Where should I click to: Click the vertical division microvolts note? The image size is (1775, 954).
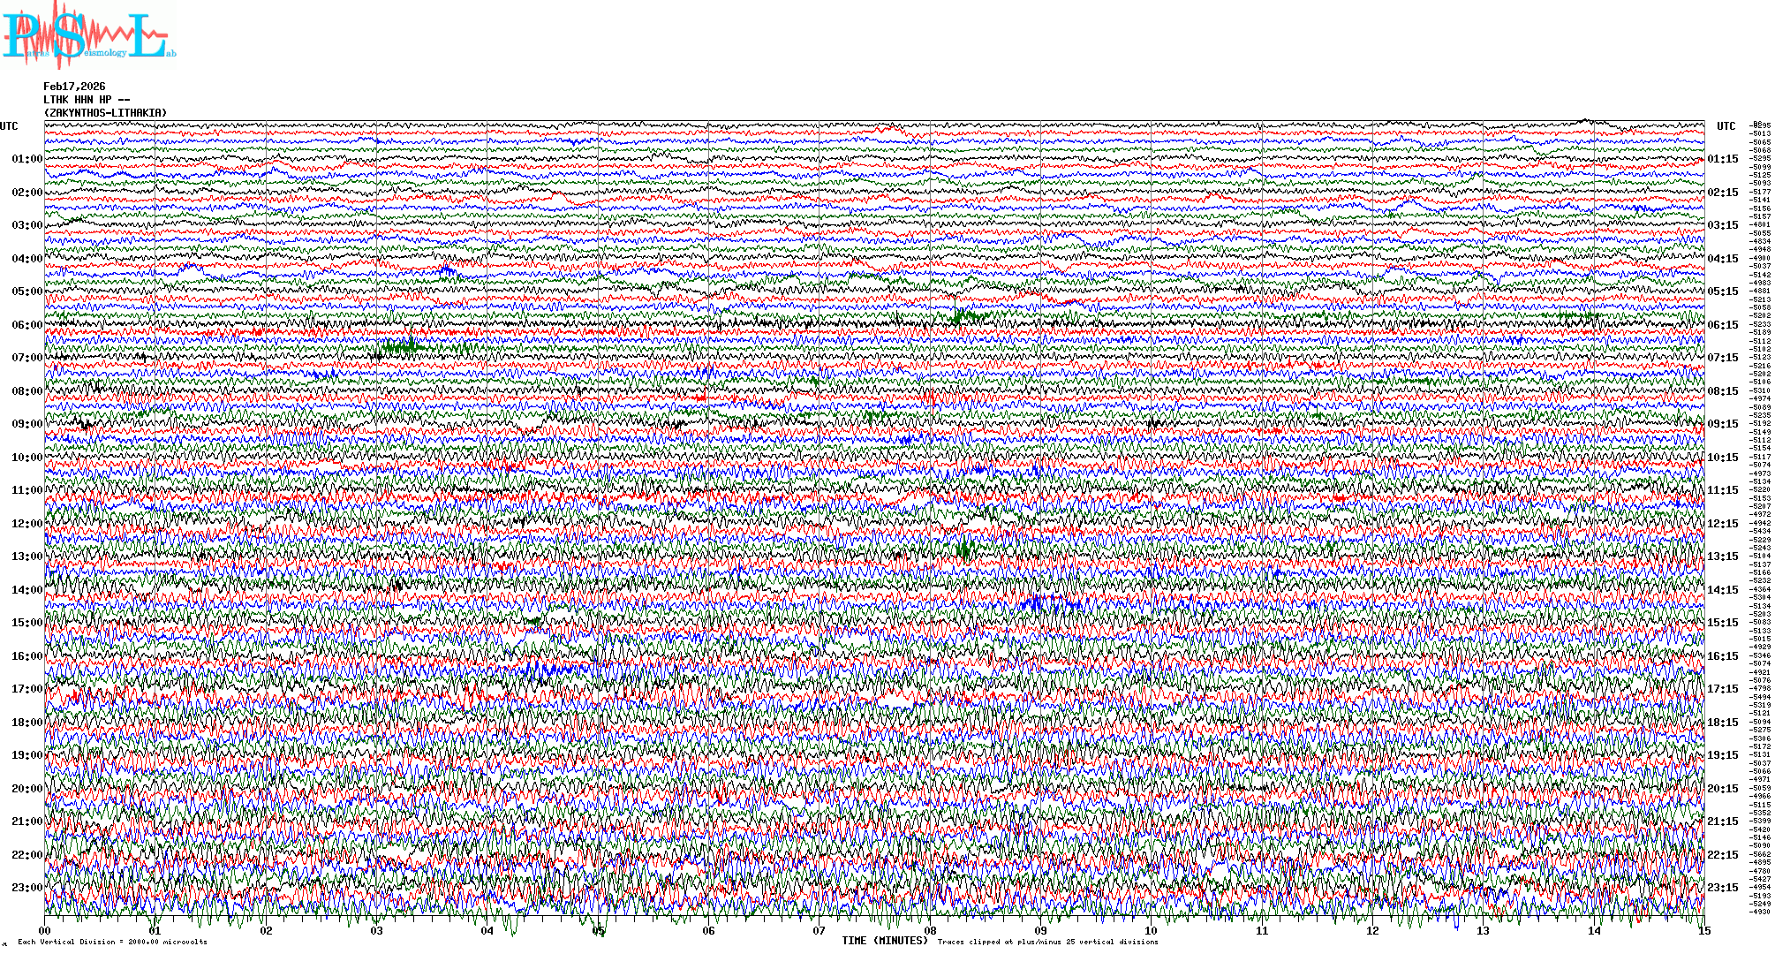[112, 942]
